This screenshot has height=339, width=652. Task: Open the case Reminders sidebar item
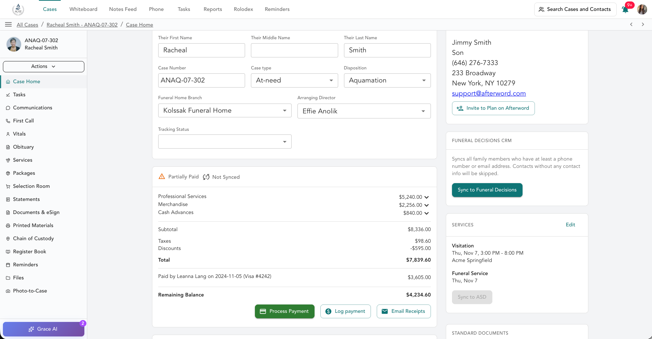(44, 265)
